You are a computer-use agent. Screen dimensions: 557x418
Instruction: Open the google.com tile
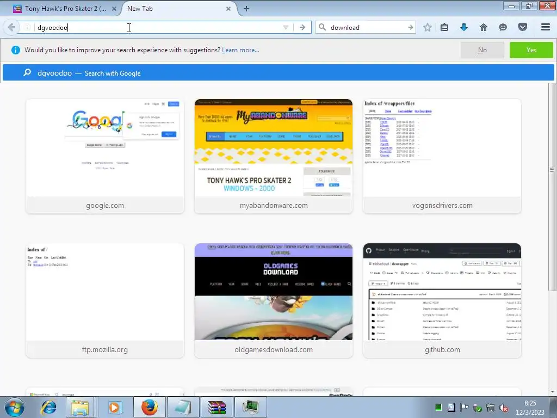[x=105, y=156]
